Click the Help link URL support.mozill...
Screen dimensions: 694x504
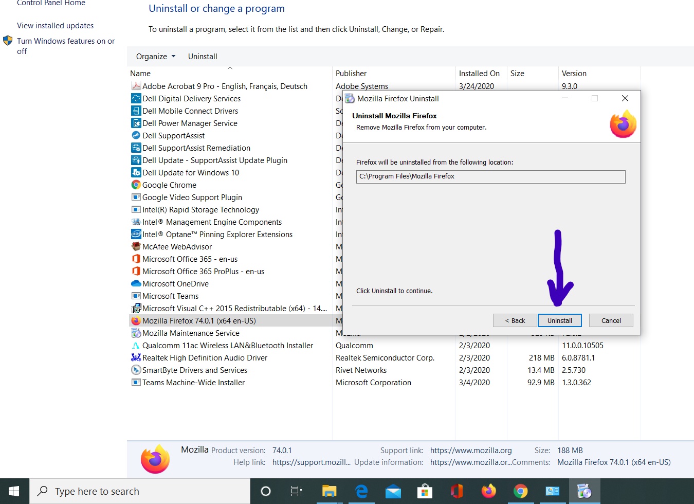pos(312,462)
